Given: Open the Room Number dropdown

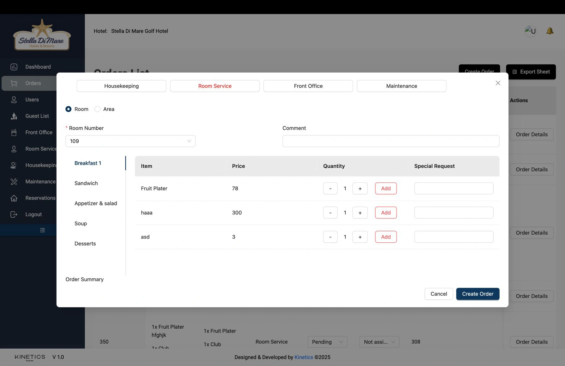Looking at the screenshot, I should click(130, 141).
